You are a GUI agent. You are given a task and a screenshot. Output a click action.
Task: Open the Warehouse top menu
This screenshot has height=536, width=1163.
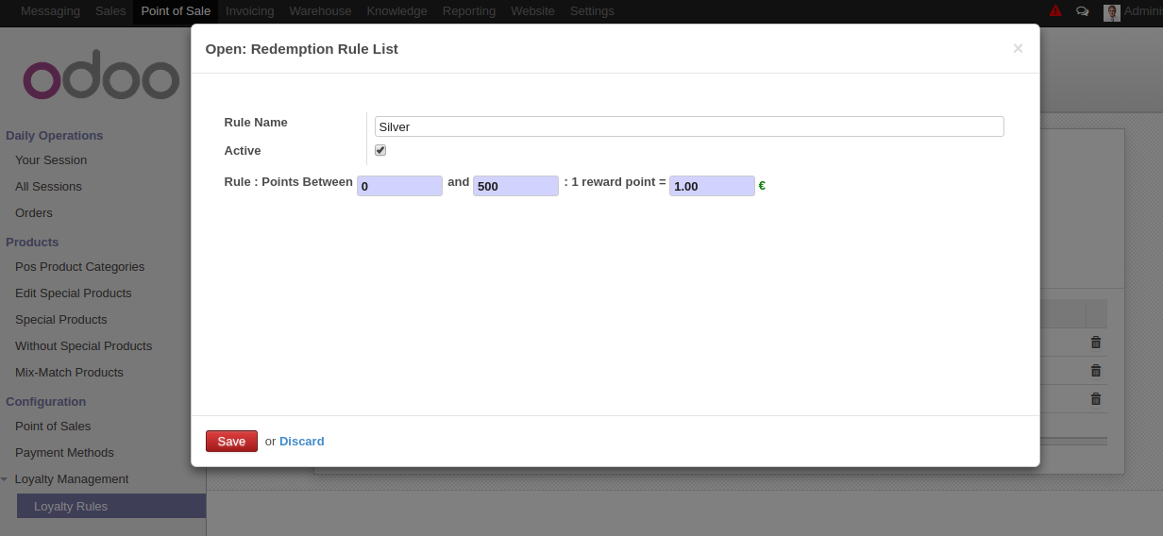tap(320, 11)
